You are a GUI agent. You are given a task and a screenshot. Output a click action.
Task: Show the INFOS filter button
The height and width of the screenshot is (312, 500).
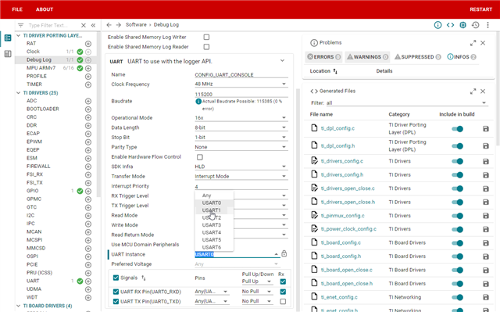click(x=462, y=57)
